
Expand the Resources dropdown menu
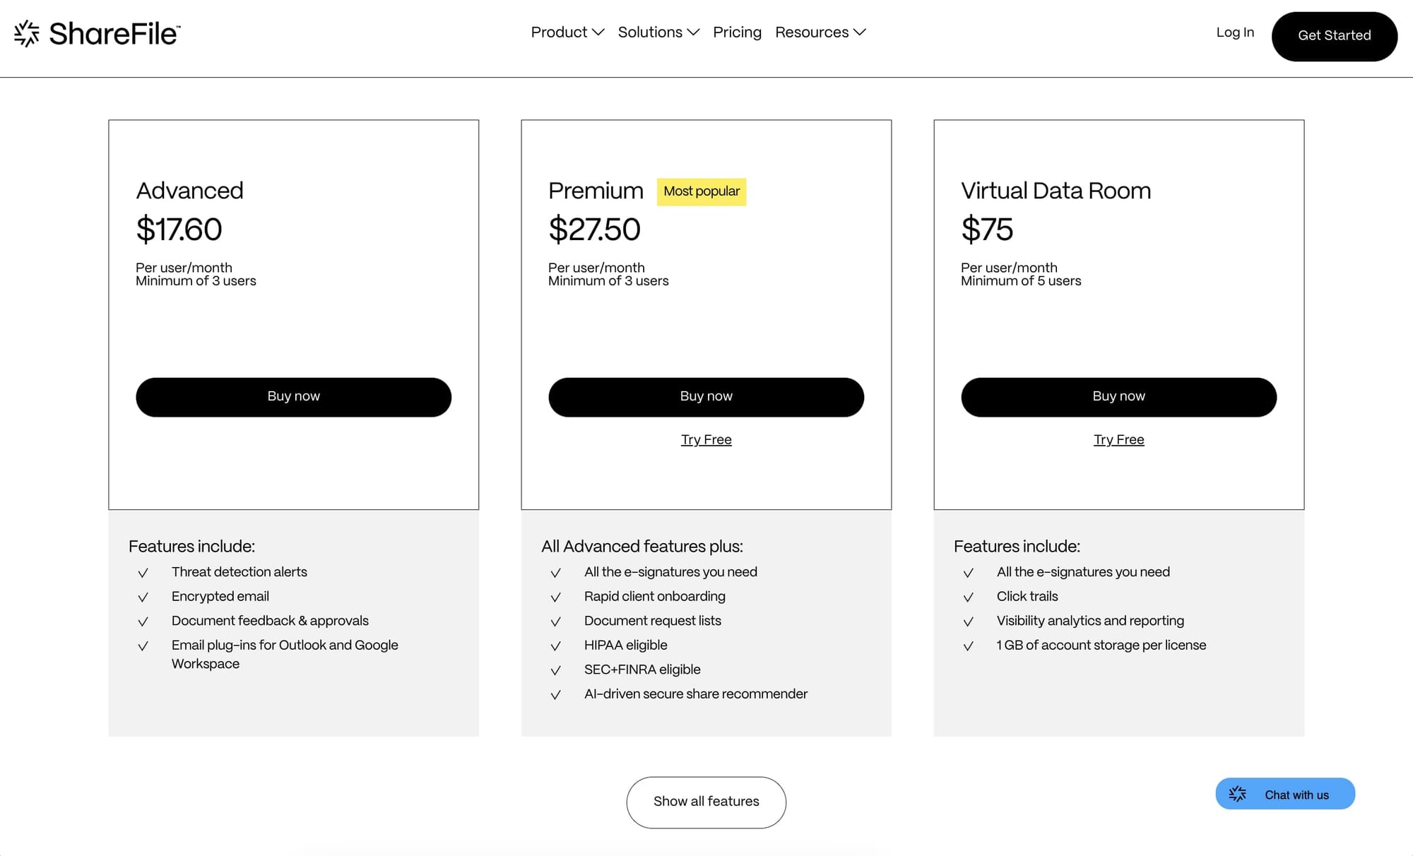click(820, 32)
